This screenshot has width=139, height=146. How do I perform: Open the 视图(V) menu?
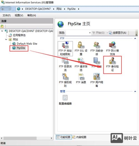click(x=19, y=15)
